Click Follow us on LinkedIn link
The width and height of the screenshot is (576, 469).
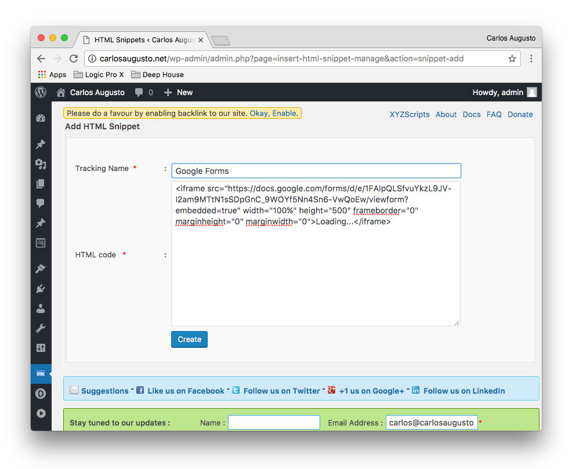tap(464, 391)
